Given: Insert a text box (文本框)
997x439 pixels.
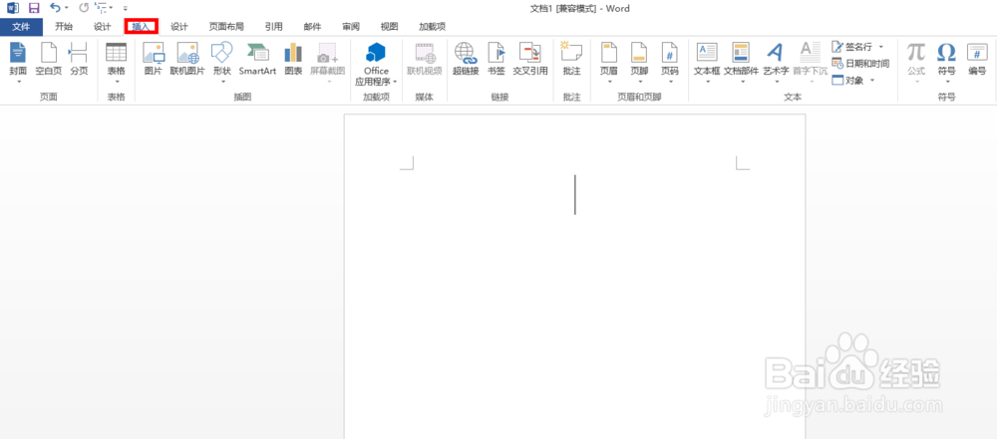Looking at the screenshot, I should tap(707, 63).
